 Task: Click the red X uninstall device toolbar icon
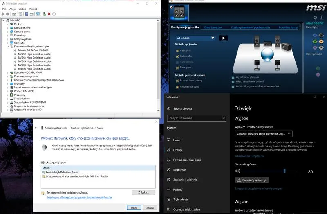click(x=49, y=14)
